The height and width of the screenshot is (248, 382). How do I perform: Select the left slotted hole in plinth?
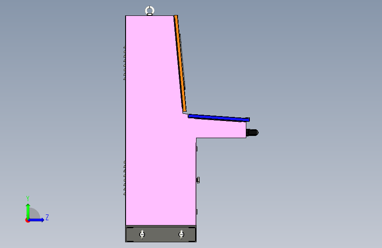point(142,235)
